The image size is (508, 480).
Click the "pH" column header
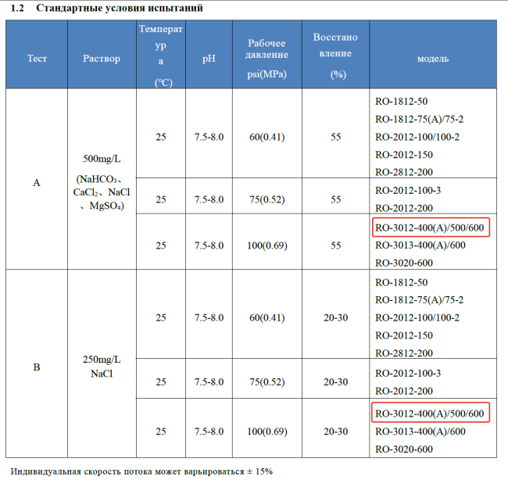click(x=209, y=59)
